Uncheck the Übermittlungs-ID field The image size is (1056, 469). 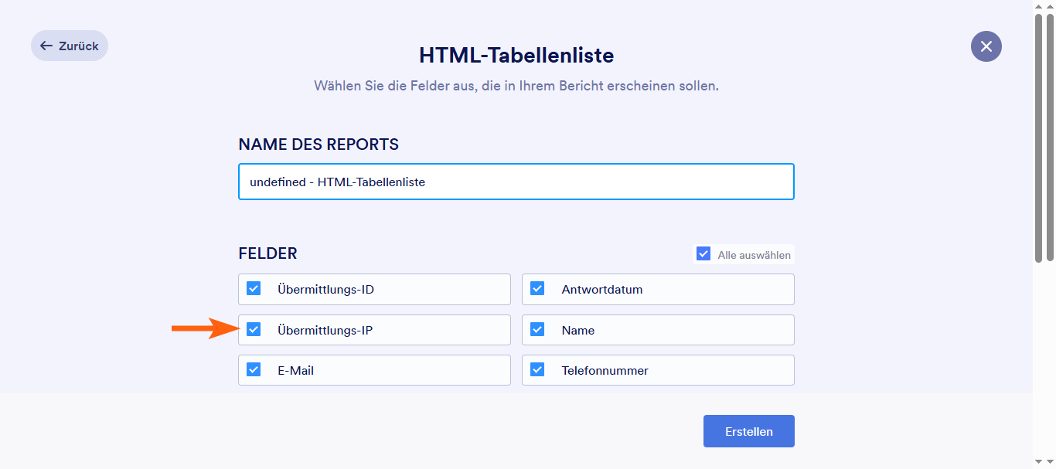click(254, 288)
